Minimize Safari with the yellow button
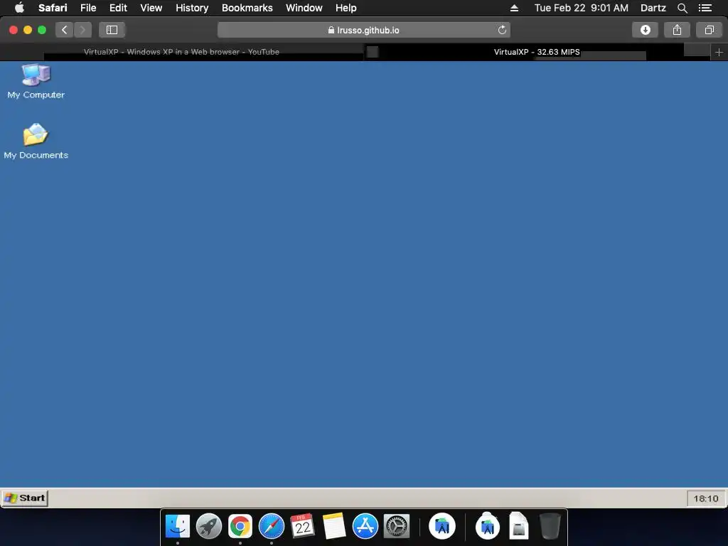Viewport: 728px width, 546px height. point(28,30)
